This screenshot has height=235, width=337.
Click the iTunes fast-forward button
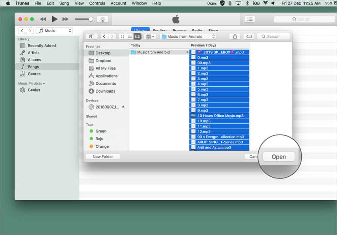tap(65, 19)
